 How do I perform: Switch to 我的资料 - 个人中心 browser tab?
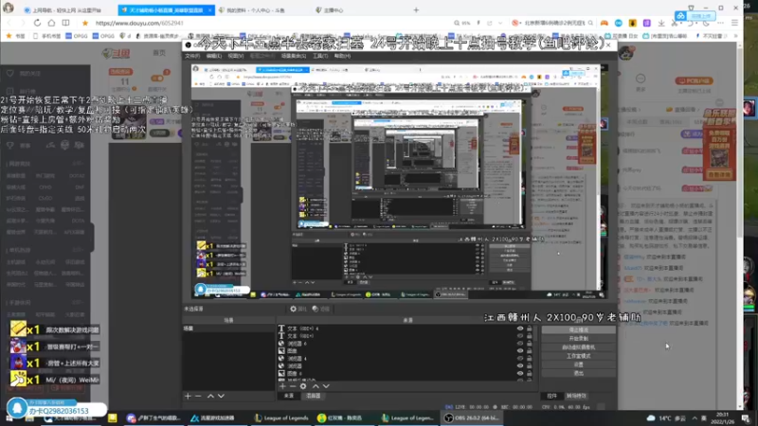click(253, 10)
